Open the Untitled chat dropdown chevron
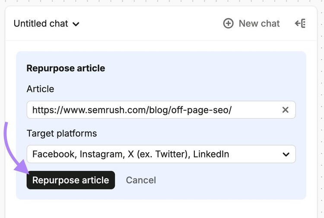This screenshot has height=218, width=324. click(76, 24)
